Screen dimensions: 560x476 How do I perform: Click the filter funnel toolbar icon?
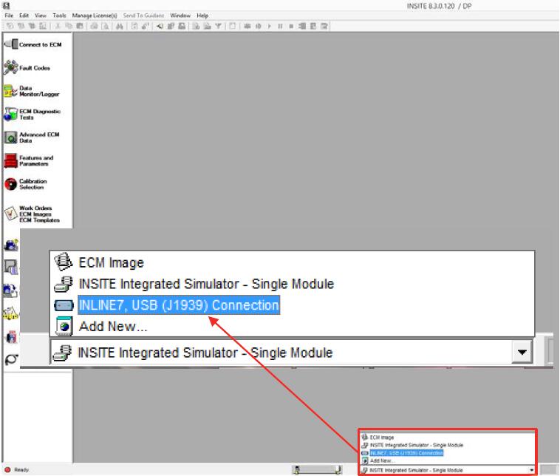(x=218, y=26)
